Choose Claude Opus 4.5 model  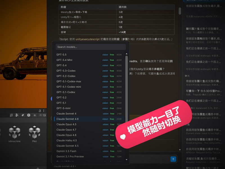89,124
